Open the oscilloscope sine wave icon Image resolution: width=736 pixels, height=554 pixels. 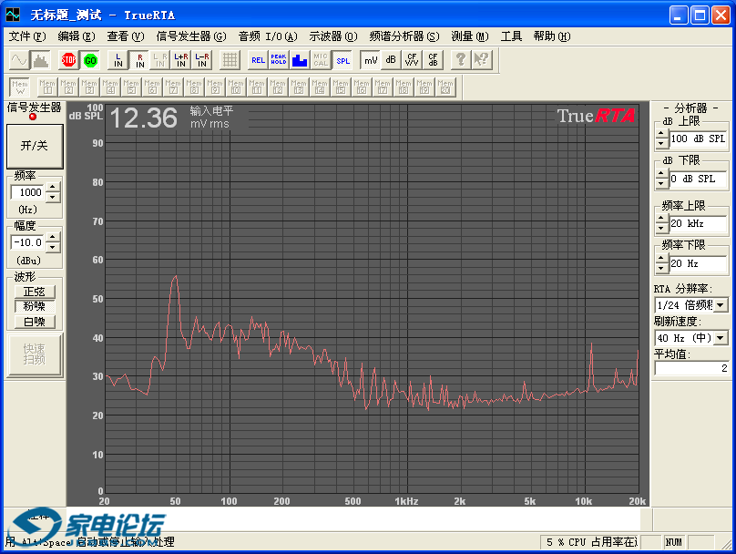19,60
